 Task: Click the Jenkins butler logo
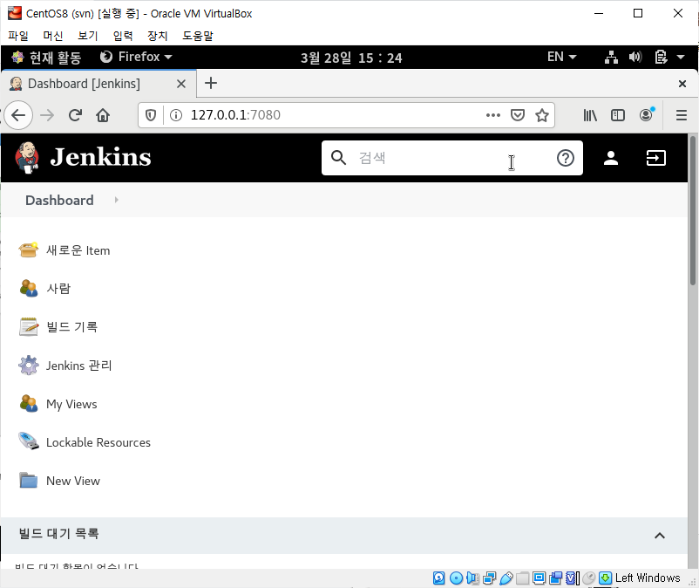[27, 158]
